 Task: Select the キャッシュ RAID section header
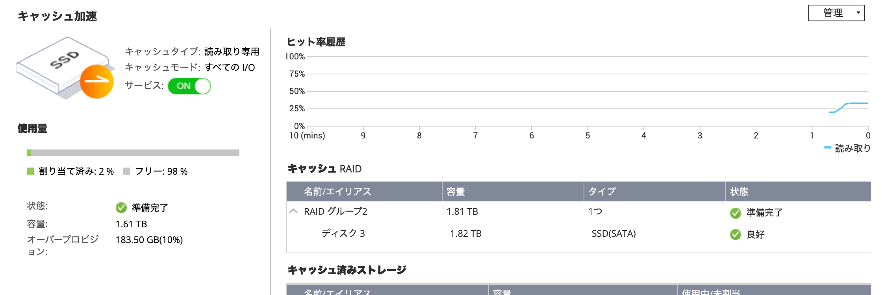324,168
